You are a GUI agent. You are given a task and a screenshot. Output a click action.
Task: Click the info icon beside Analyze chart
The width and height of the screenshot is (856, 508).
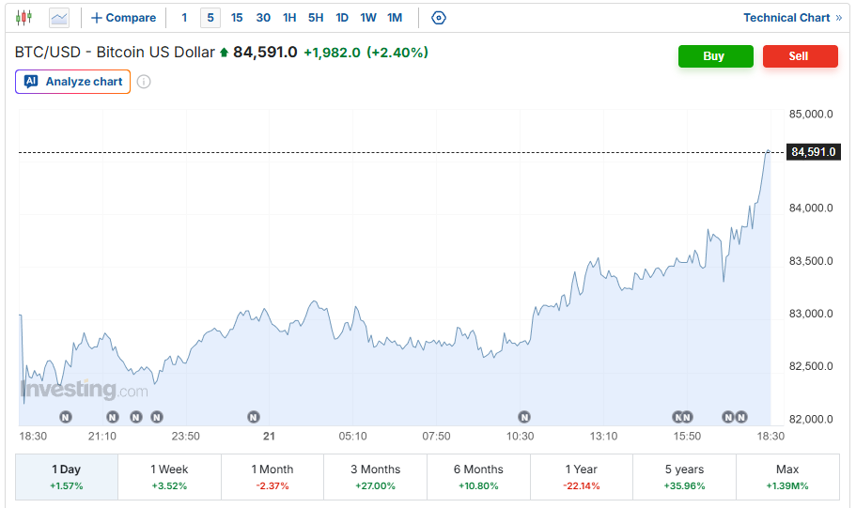[144, 82]
